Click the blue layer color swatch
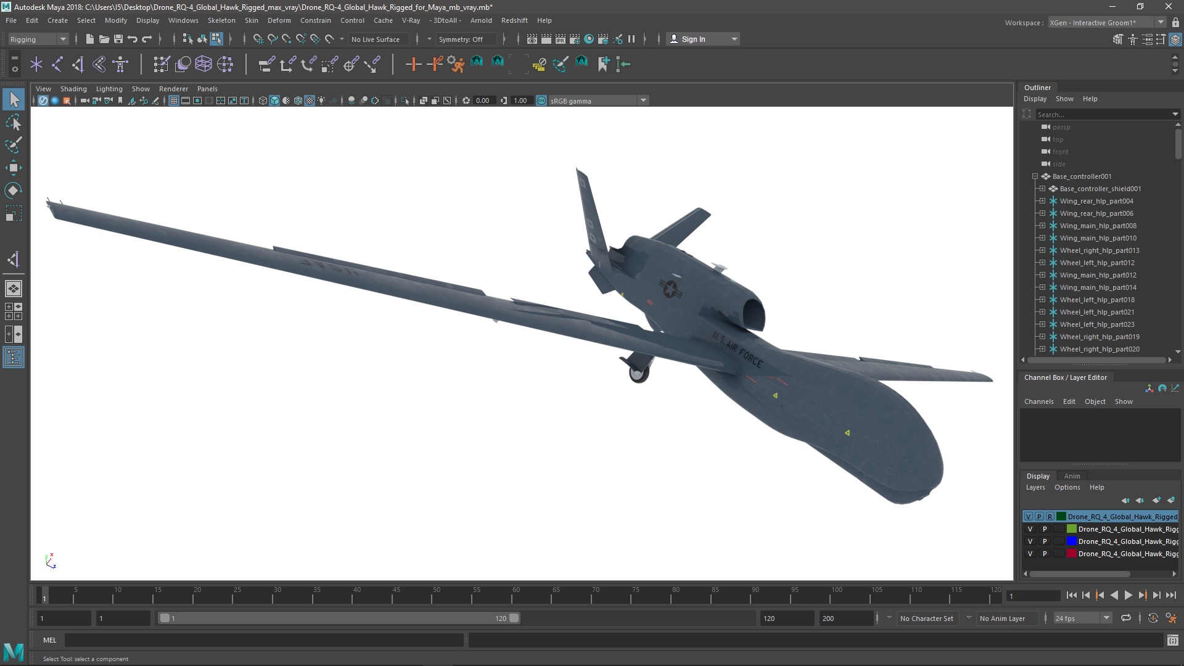Screen dimensions: 1184x666 (x=1072, y=541)
